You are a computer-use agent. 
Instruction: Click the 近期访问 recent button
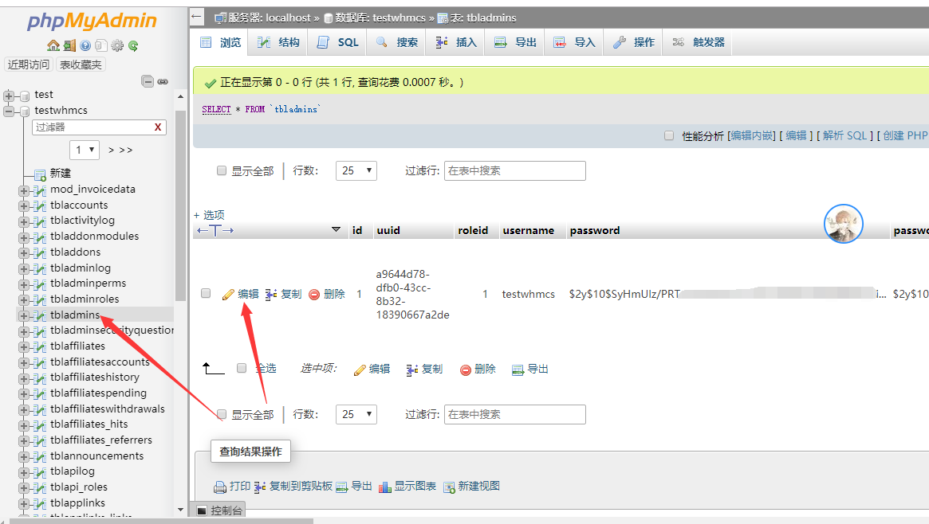click(29, 65)
